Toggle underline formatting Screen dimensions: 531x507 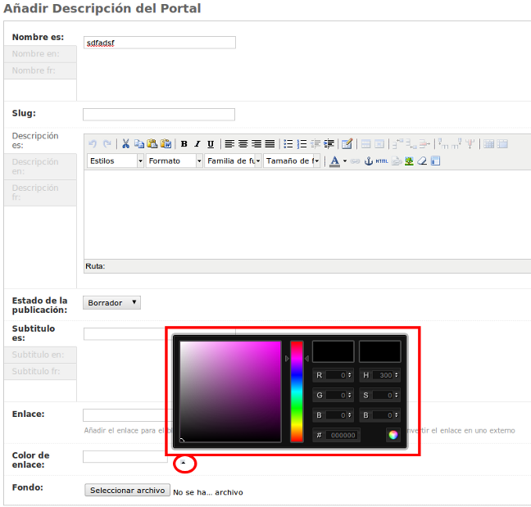(x=211, y=144)
